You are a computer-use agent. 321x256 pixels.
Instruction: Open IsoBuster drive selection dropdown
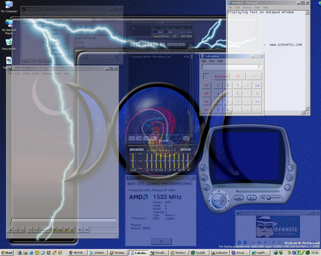93,20
